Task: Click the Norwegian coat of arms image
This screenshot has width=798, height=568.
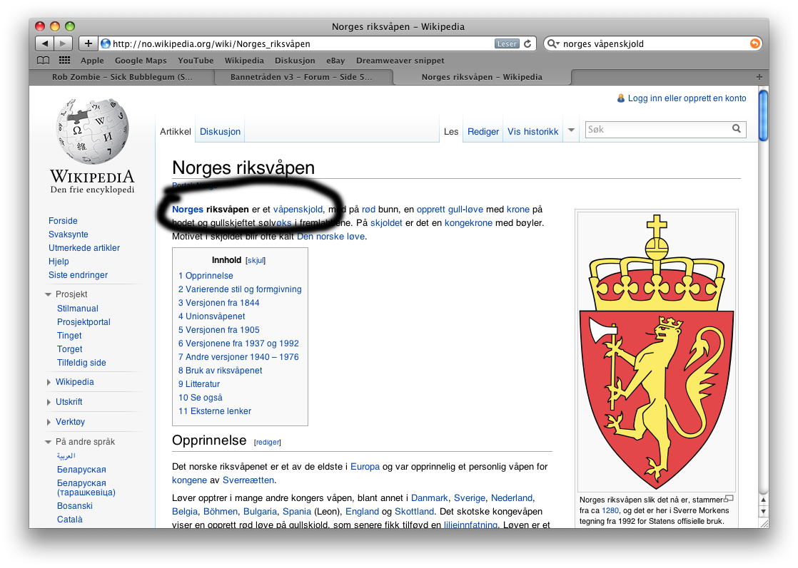Action: (x=657, y=351)
